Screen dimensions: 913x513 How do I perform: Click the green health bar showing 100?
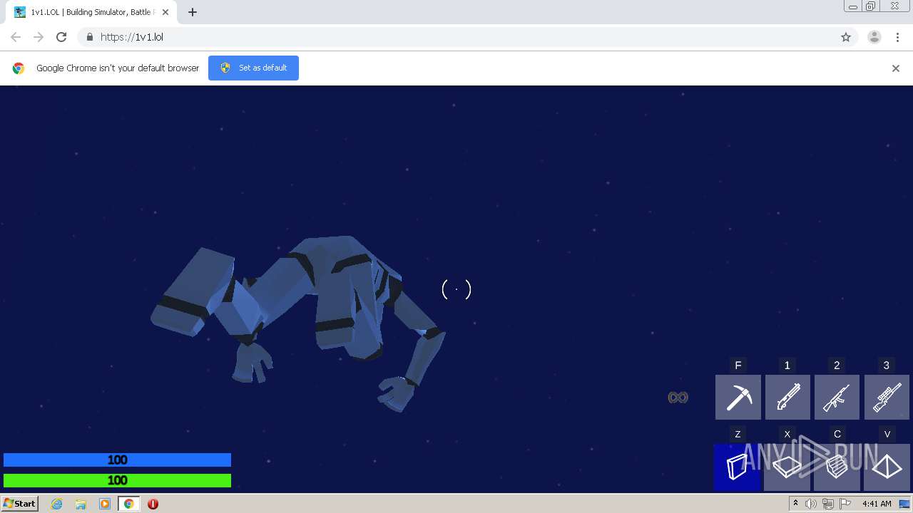[x=117, y=480]
